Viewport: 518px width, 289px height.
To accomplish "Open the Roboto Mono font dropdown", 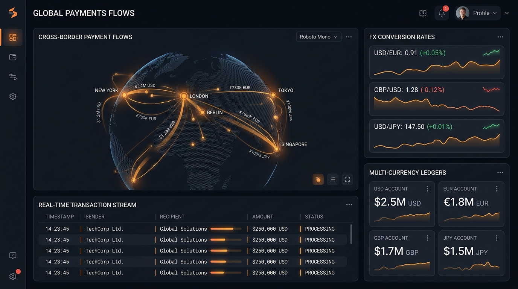I will pos(318,37).
